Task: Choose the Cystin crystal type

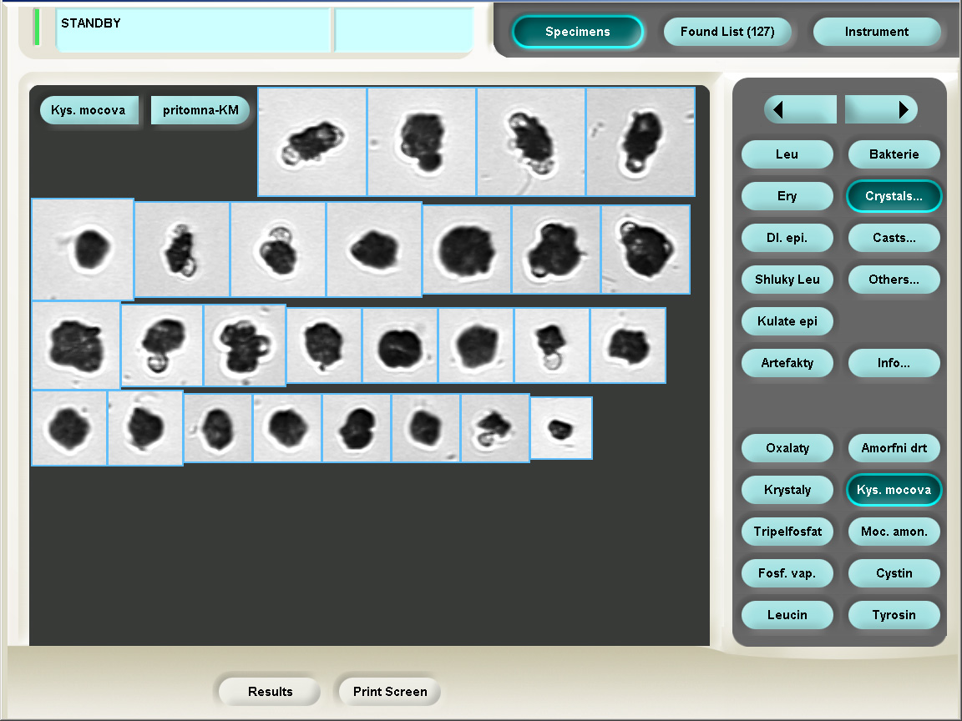Action: pyautogui.click(x=894, y=573)
